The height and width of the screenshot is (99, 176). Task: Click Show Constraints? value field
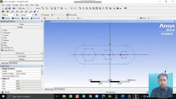pos(29,76)
